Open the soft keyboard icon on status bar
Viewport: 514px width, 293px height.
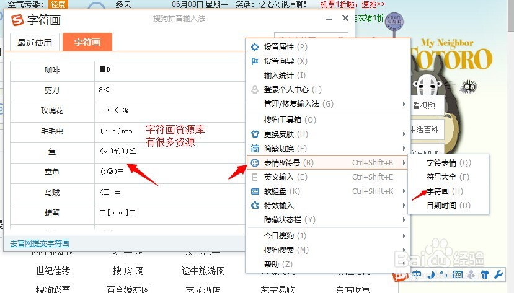[458, 274]
